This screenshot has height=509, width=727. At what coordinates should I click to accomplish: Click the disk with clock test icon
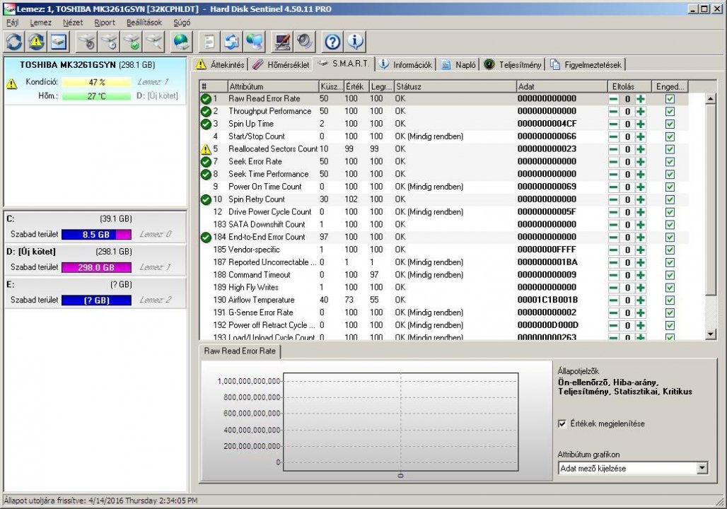pos(110,42)
